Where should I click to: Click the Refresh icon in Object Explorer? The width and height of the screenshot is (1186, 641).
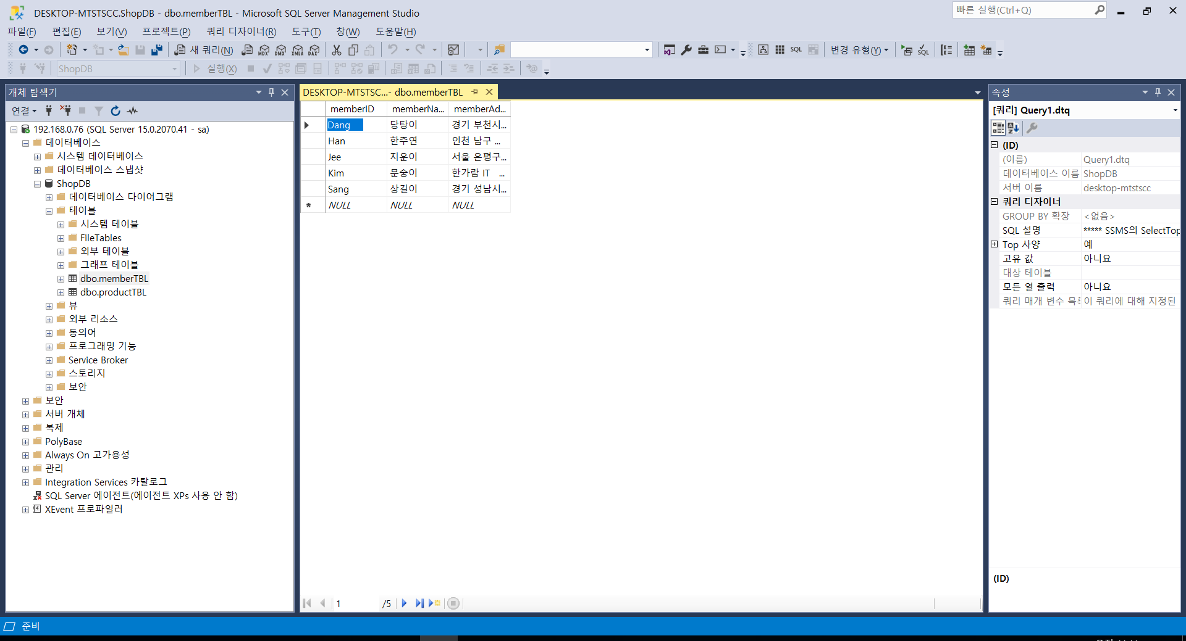coord(116,111)
